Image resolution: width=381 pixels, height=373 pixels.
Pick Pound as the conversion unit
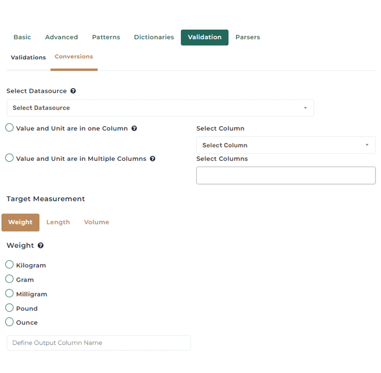(x=9, y=307)
